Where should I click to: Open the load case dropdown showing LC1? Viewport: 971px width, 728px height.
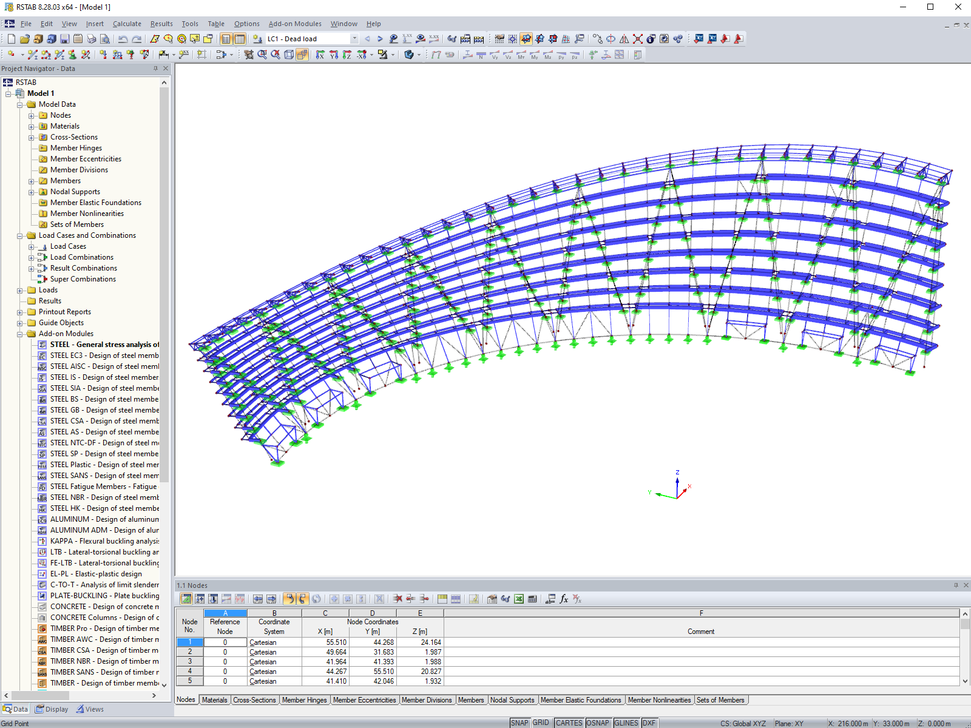pos(354,38)
